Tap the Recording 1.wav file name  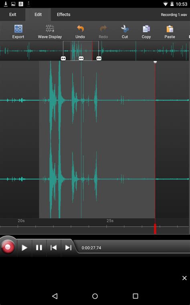[x=174, y=15]
